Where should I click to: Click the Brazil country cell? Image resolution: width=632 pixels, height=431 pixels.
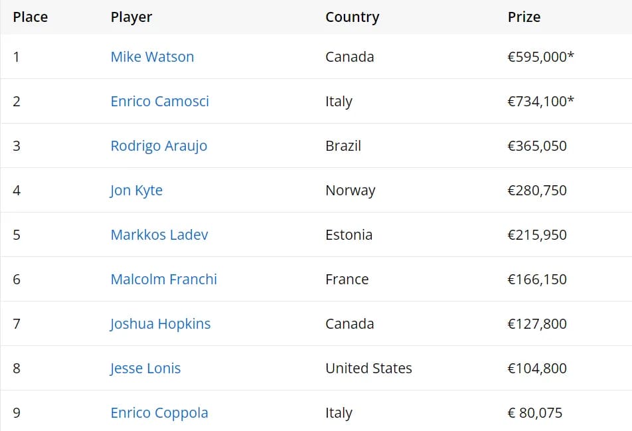pos(343,146)
